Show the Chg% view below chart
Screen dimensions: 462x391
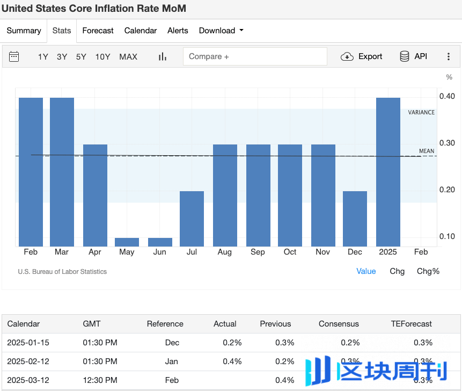pos(428,271)
